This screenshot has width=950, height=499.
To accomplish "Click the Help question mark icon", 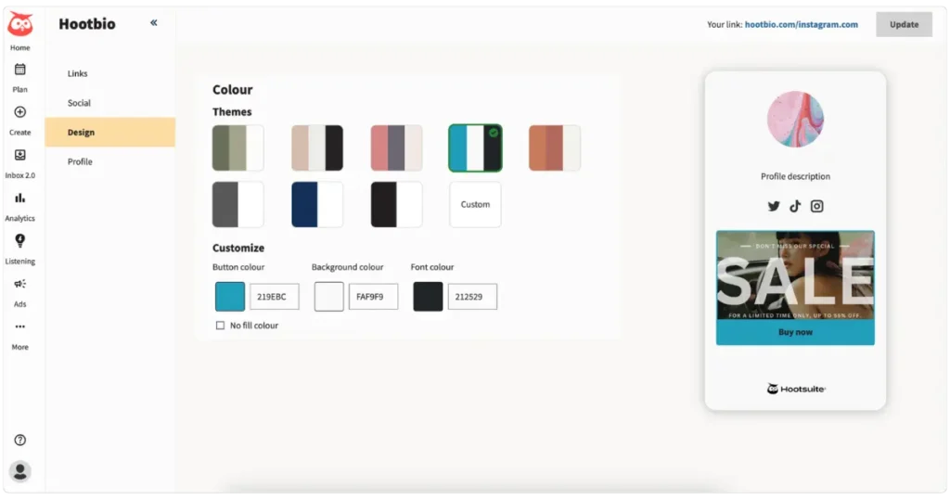I will tap(19, 441).
